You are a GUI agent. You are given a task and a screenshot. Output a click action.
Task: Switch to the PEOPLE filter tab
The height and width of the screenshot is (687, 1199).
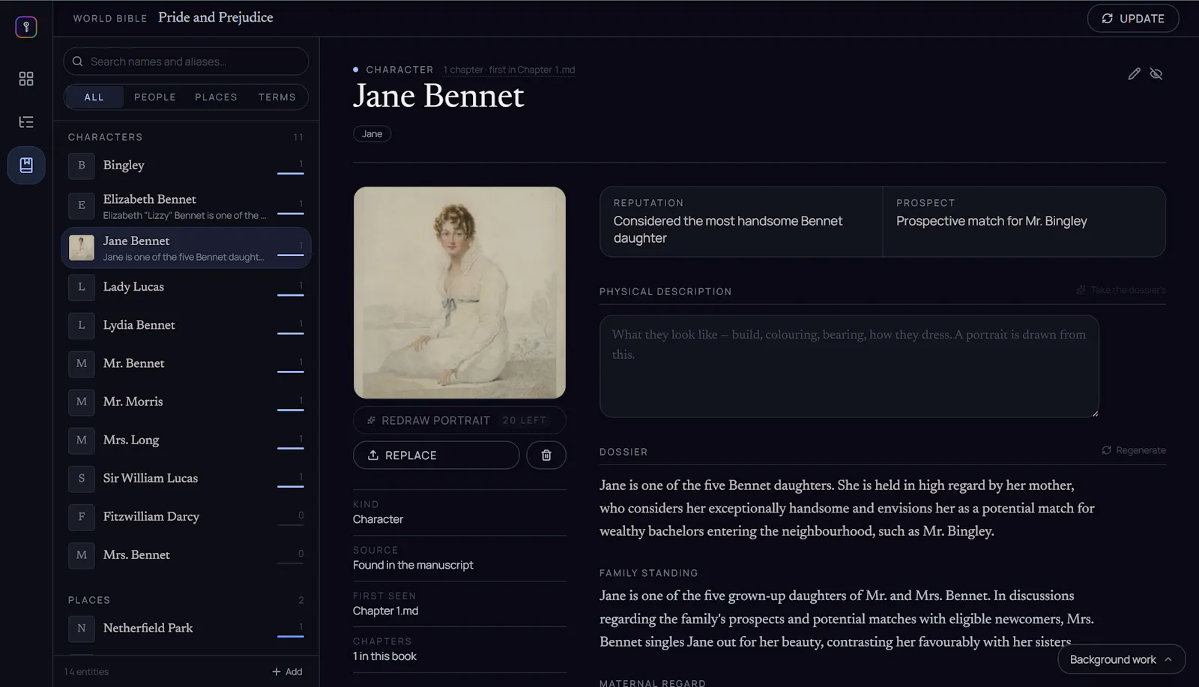coord(155,97)
